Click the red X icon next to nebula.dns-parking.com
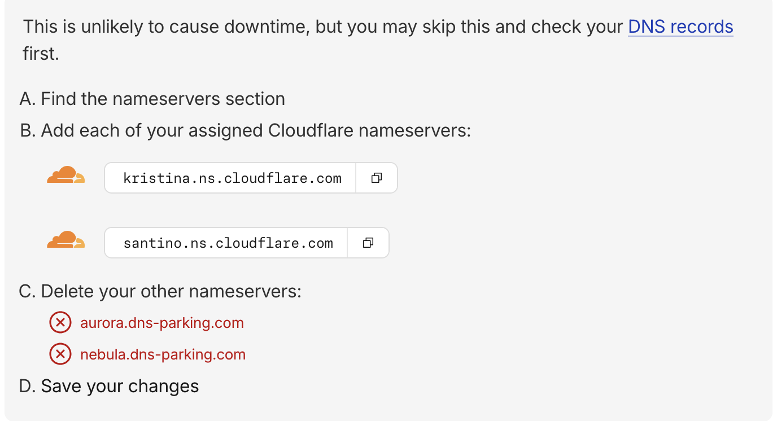 click(x=60, y=354)
